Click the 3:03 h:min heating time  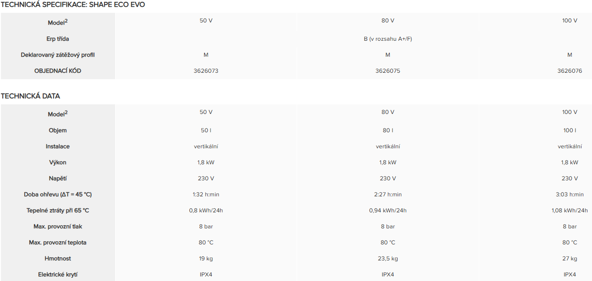click(x=570, y=195)
